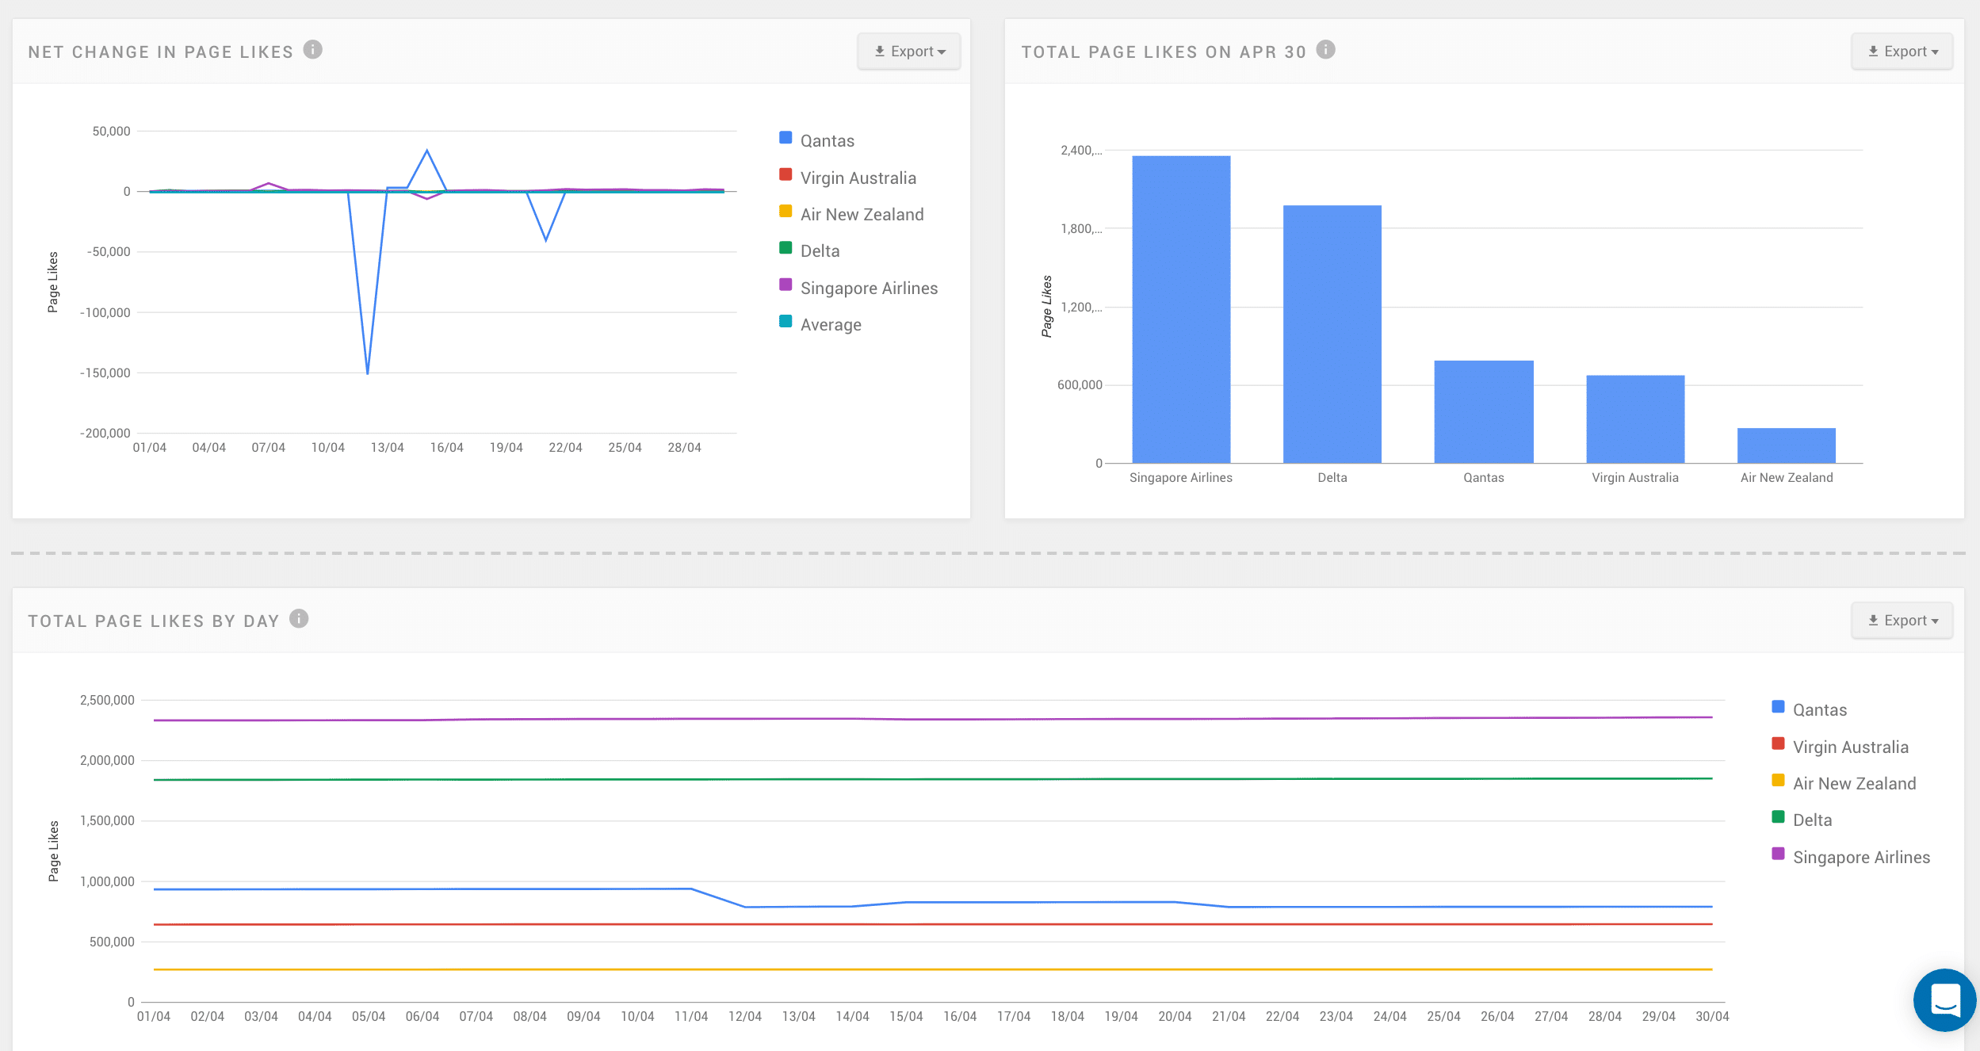The image size is (1980, 1051).
Task: Select the Delta bar in bar chart
Action: (x=1332, y=334)
